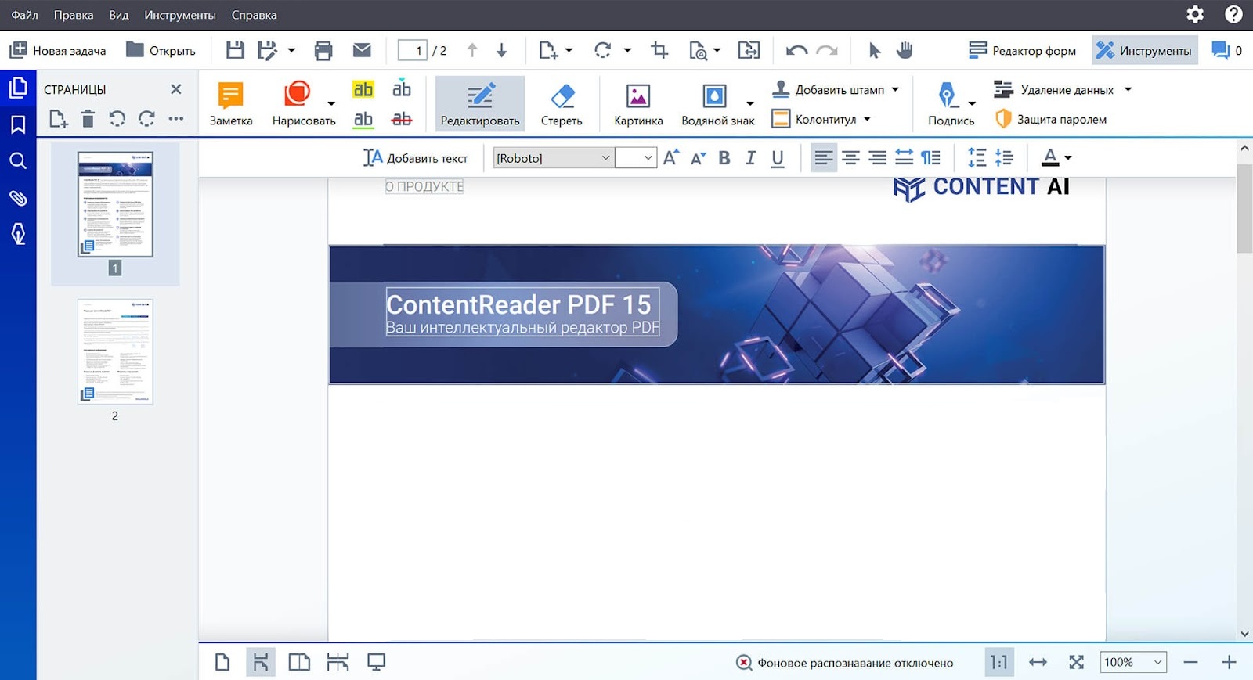The width and height of the screenshot is (1253, 680).
Task: Click the print icon
Action: [323, 51]
